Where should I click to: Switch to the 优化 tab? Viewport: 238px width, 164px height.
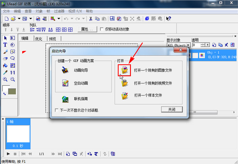(x=39, y=39)
